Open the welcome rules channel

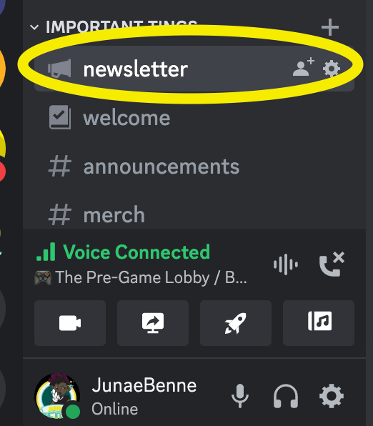(x=194, y=118)
